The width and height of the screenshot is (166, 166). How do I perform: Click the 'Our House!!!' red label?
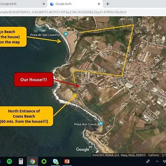[34, 80]
